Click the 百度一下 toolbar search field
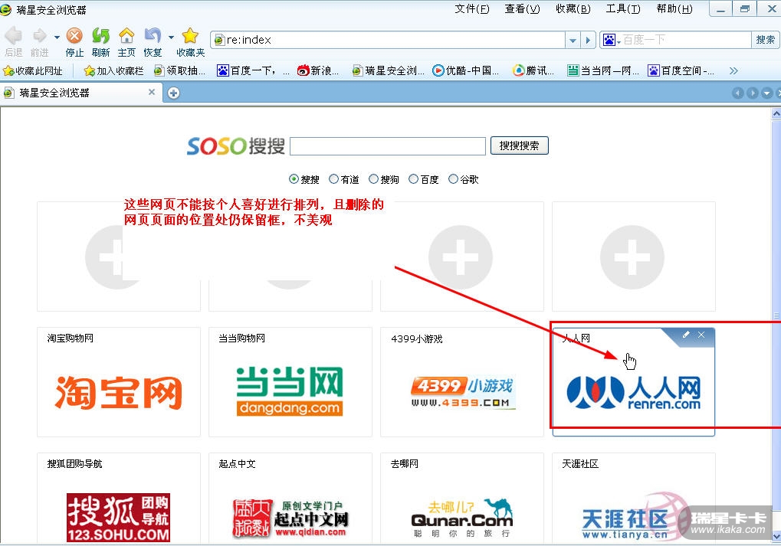The image size is (781, 546). (685, 40)
